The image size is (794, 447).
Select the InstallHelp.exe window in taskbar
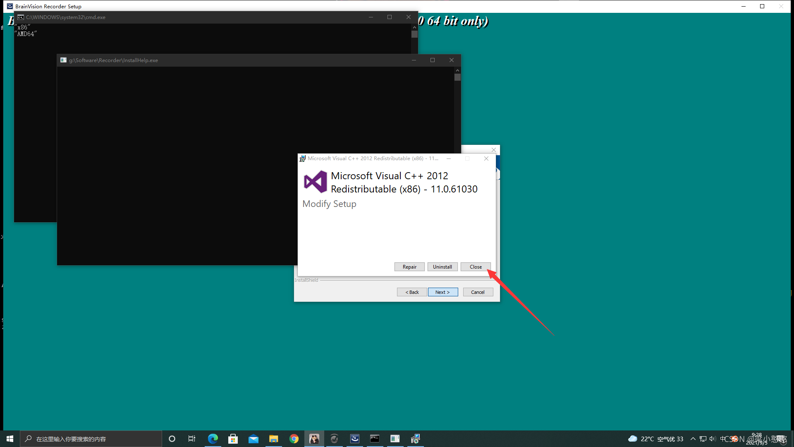point(375,438)
